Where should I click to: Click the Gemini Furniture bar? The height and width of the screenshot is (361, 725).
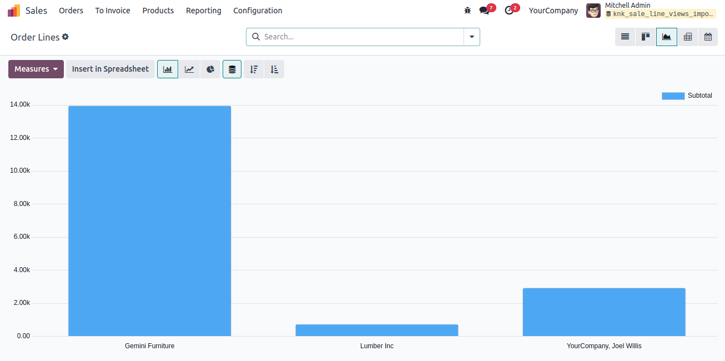pyautogui.click(x=149, y=221)
